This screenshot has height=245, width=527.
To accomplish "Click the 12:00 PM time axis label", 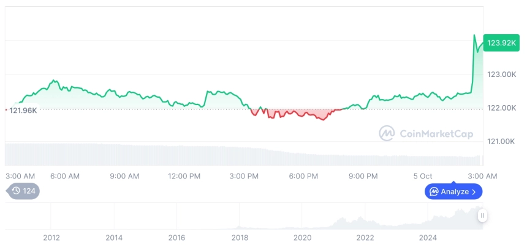I will (184, 176).
